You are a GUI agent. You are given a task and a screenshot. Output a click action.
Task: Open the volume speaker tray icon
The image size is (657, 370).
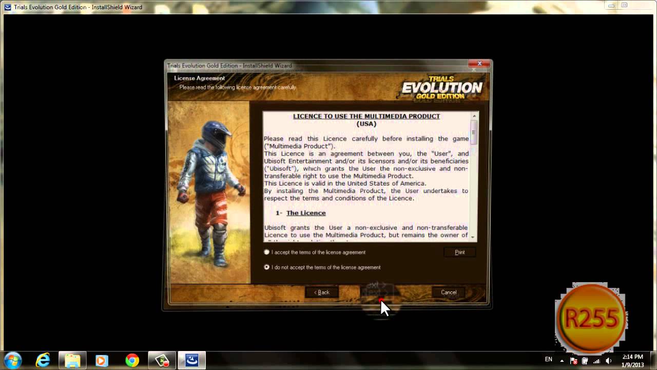[x=609, y=360]
